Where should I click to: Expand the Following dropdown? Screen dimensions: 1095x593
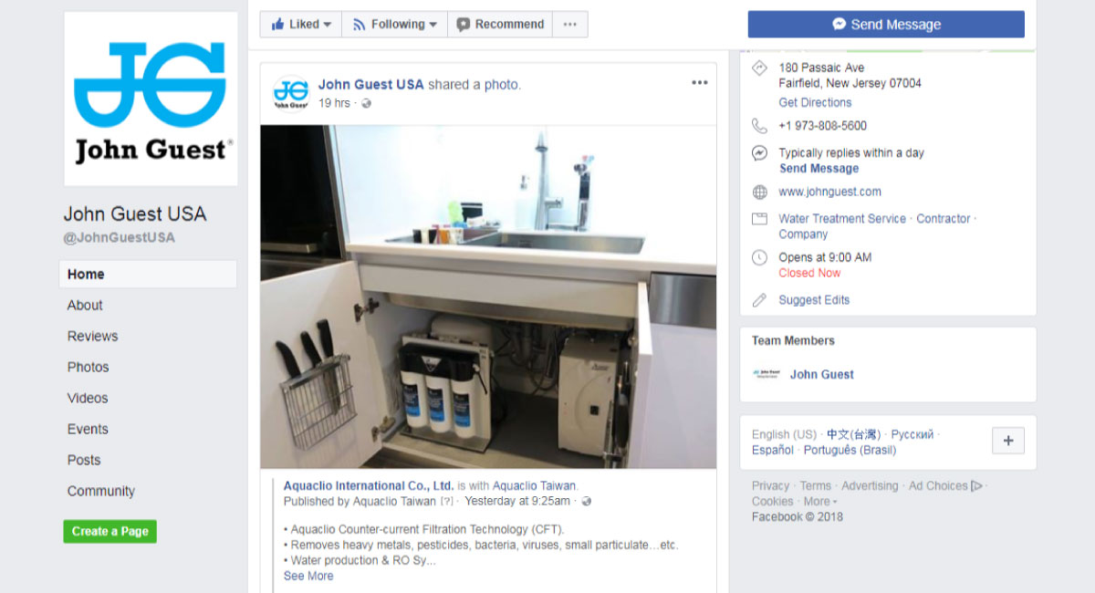394,25
